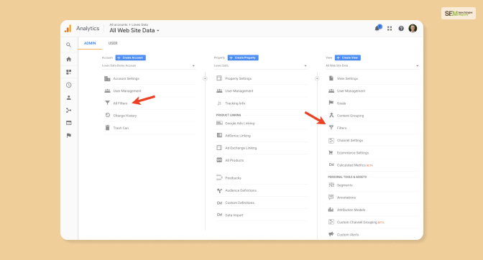Open Filters in the View column
Viewport: 483px width, 260px height.
pos(341,128)
